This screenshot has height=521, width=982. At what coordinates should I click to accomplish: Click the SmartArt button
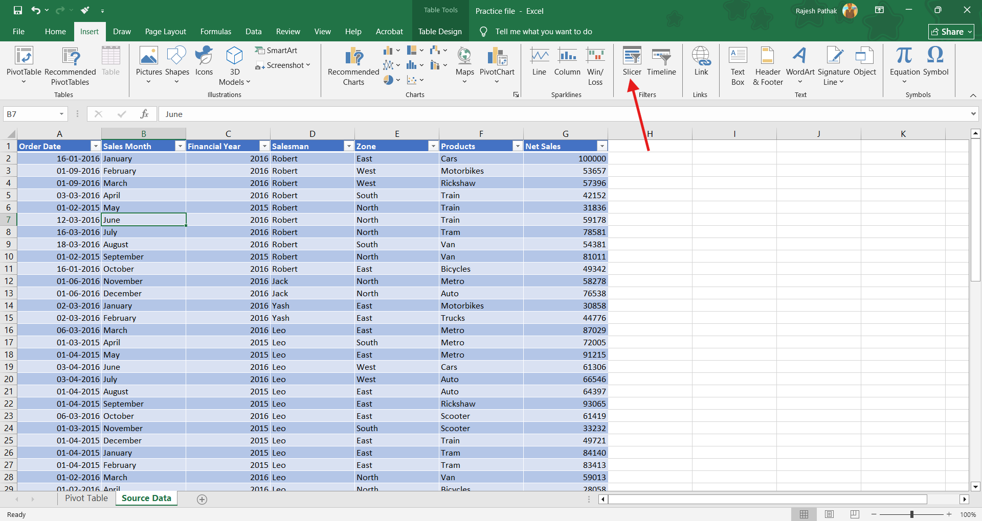276,50
